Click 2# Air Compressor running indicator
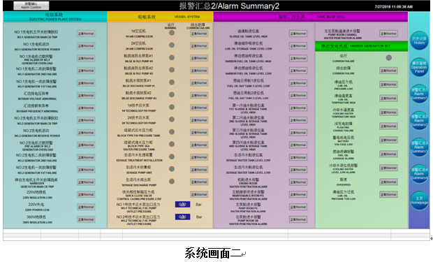The height and width of the screenshot is (262, 433). click(x=172, y=45)
